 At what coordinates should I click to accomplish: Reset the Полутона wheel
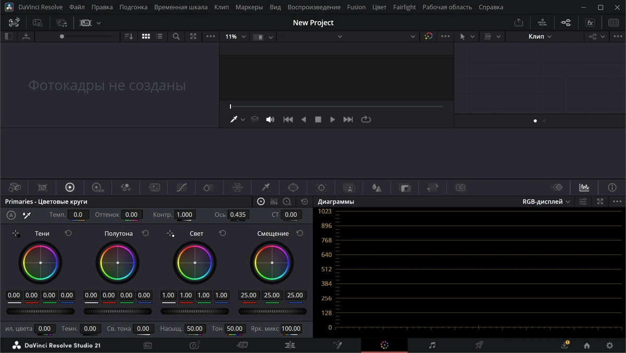[146, 233]
